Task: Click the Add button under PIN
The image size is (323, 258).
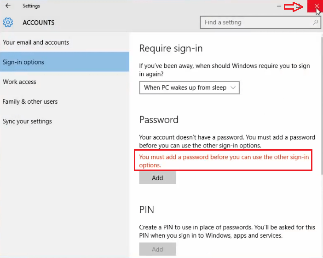Action: [157, 249]
